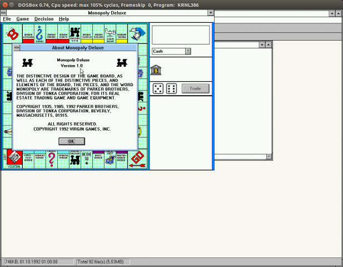Click 'COPYRIGHT 1992 VIRGIN GAMES, INC.' text
The image size is (343, 267).
(72, 129)
